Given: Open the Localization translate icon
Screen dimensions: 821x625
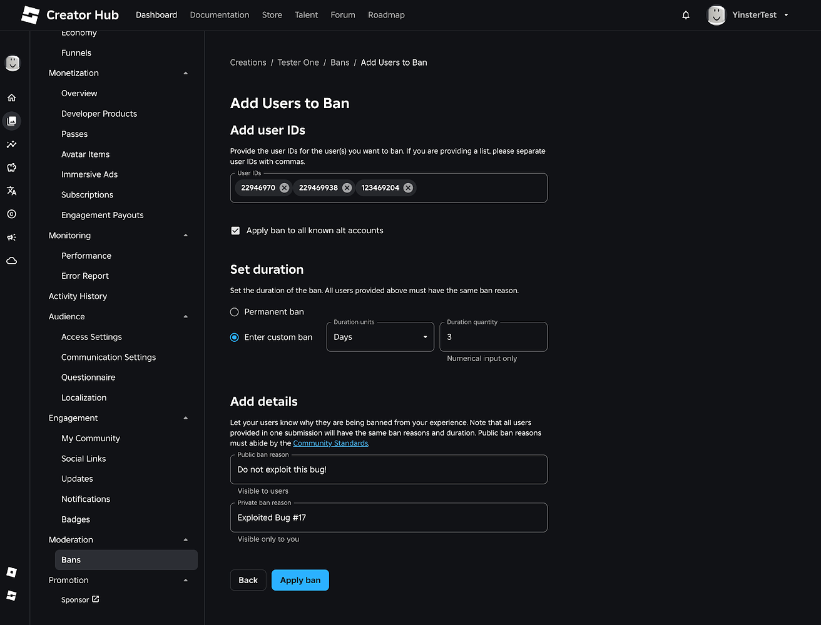Looking at the screenshot, I should [x=13, y=191].
